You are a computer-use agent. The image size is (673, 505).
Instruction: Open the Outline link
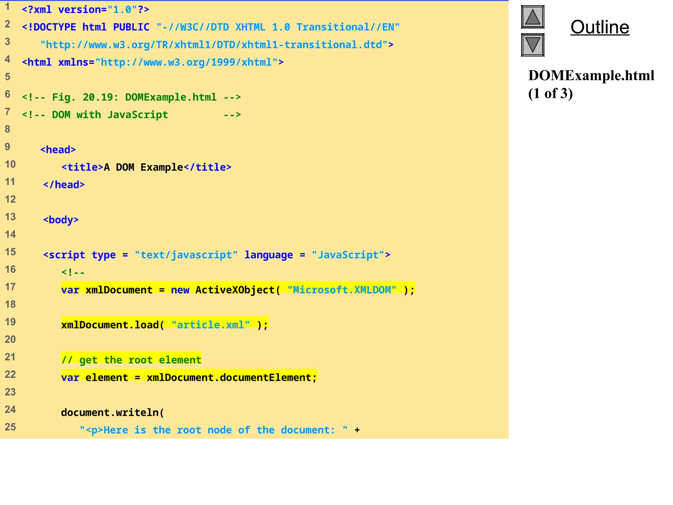[x=600, y=27]
